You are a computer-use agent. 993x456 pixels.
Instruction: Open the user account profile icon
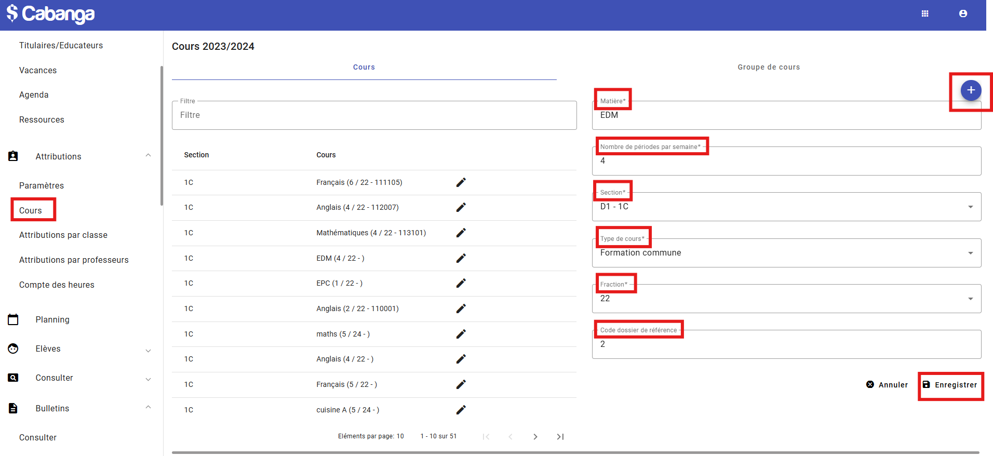coord(962,14)
